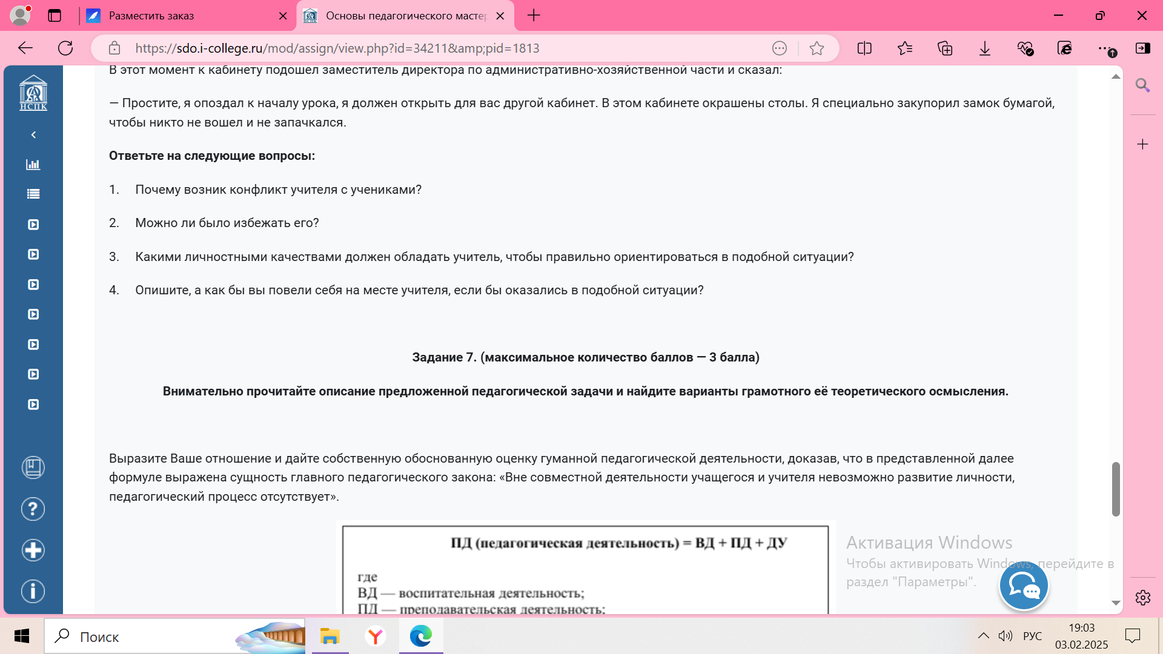This screenshot has width=1163, height=654.
Task: Toggle split screen view in toolbar
Action: tap(864, 48)
